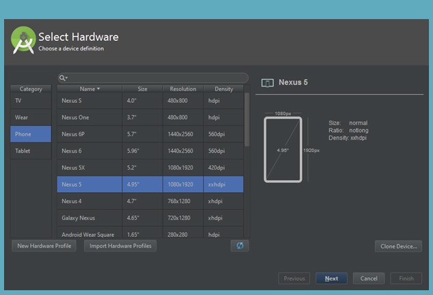Click the Cancel button

369,279
